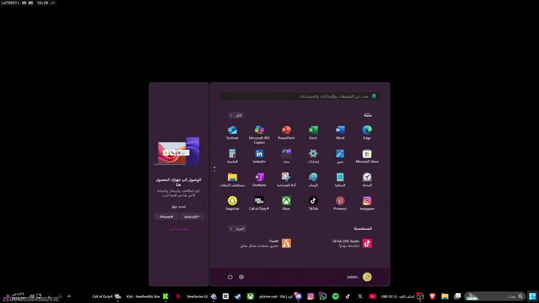This screenshot has height=303, width=539.
Task: Open Steam from the taskbar
Action: [x=238, y=296]
